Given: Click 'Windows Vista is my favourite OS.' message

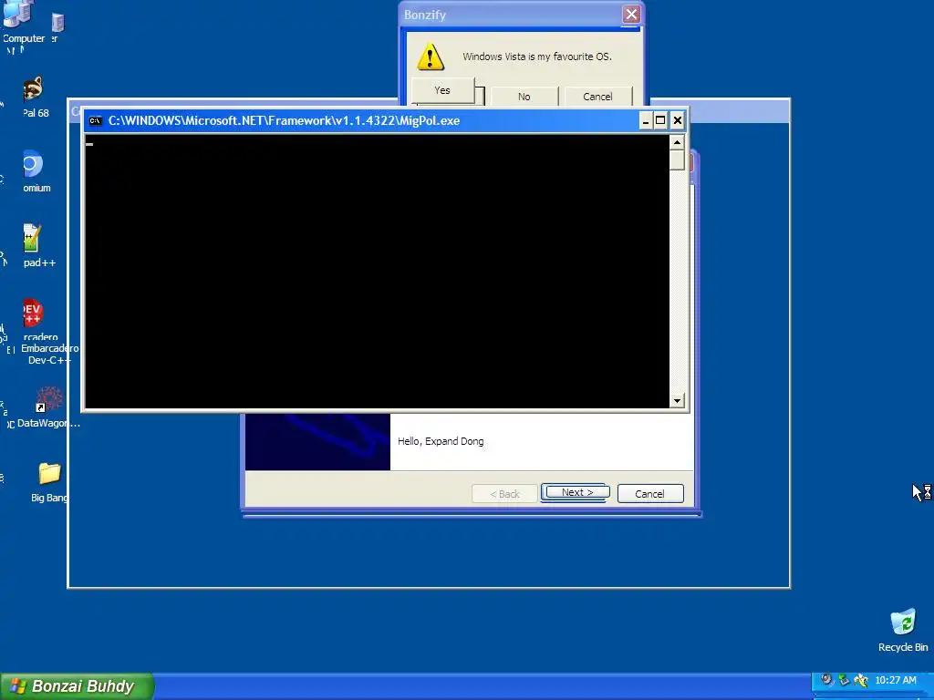Looking at the screenshot, I should 536,57.
